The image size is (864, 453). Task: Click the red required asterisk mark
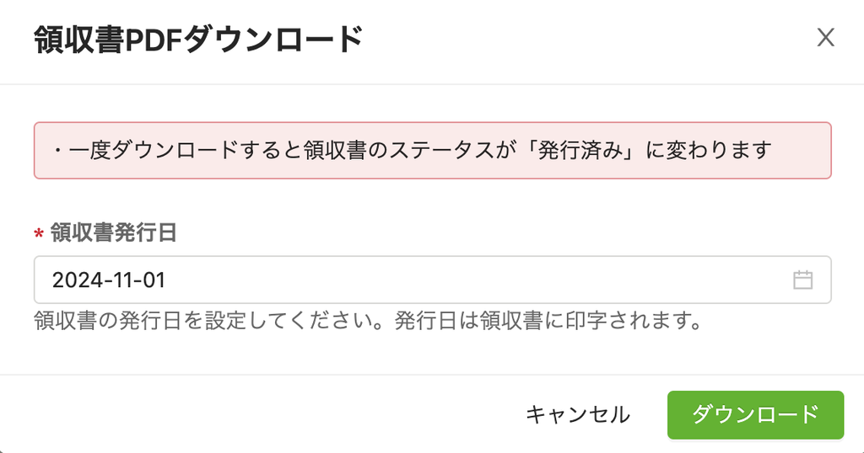click(x=39, y=235)
